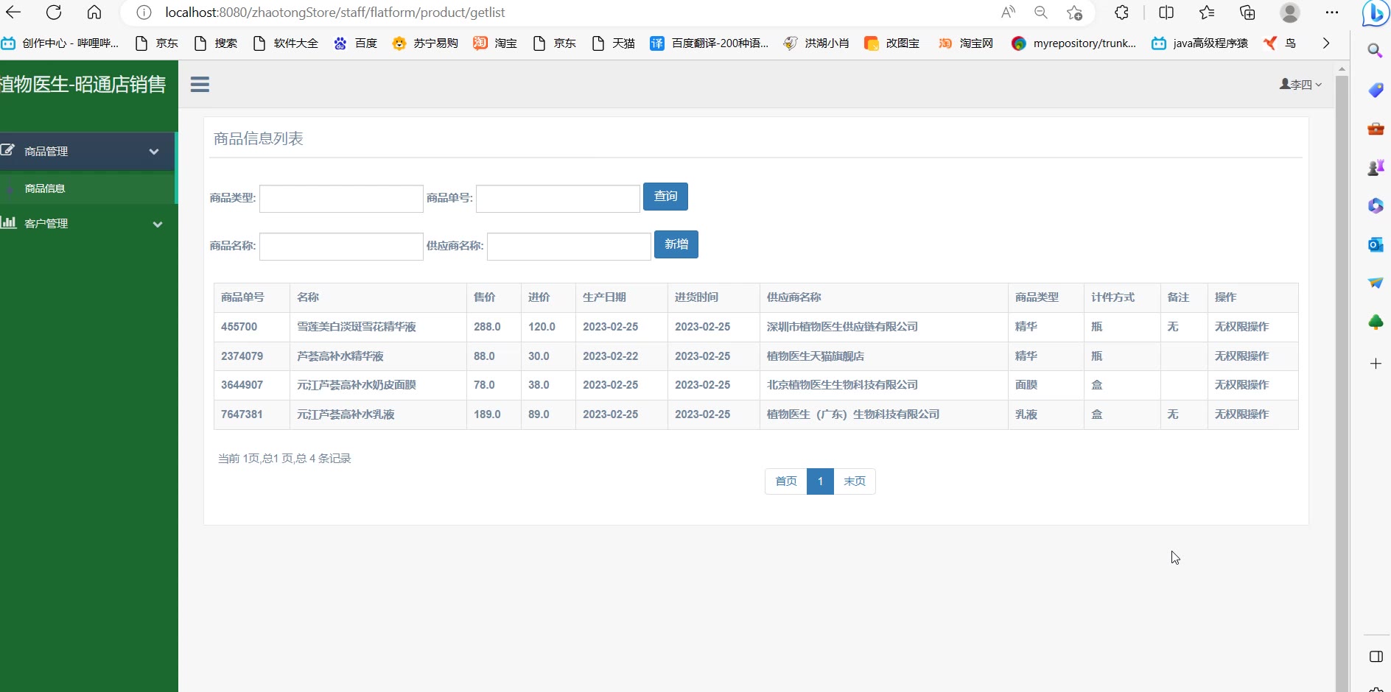Toggle the Edge sidebar panel icon
Image resolution: width=1391 pixels, height=692 pixels.
pyautogui.click(x=1376, y=657)
